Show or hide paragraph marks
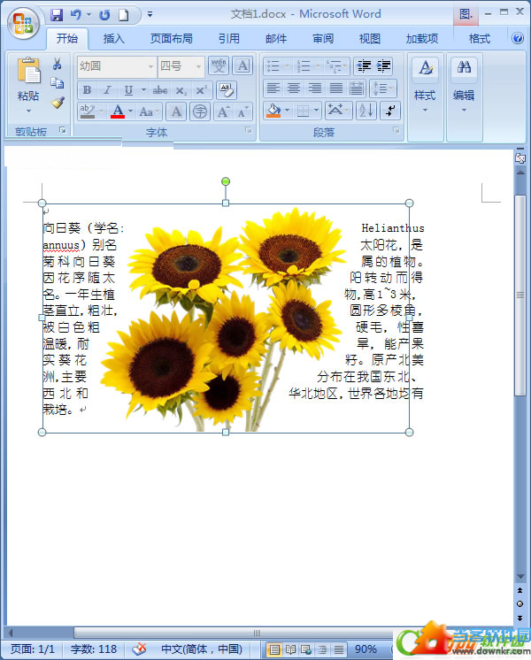 [390, 111]
